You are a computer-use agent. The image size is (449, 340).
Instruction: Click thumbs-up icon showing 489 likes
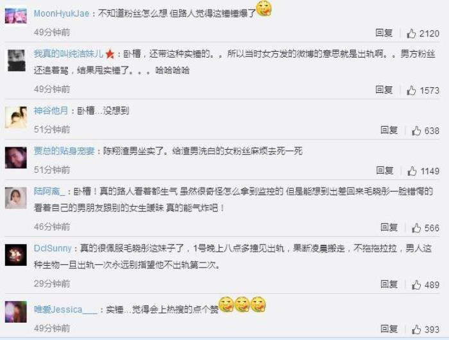pos(416,285)
